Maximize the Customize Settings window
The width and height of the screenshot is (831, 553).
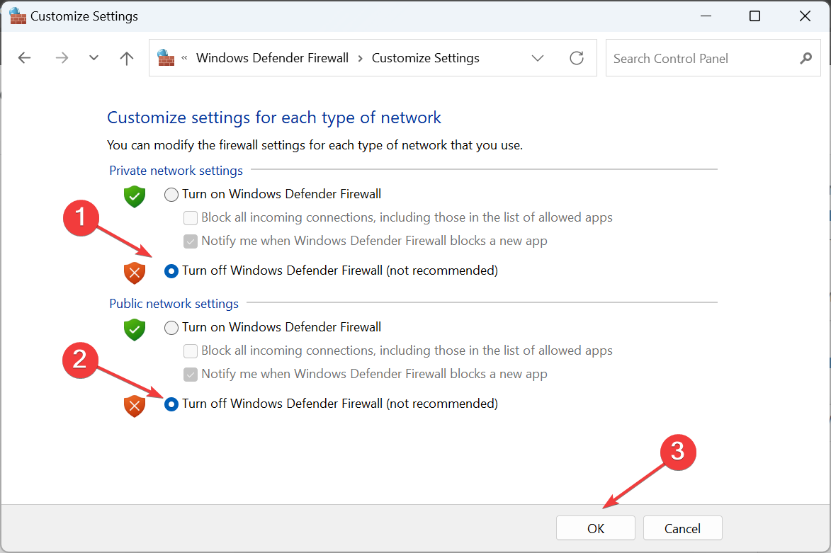pyautogui.click(x=754, y=16)
